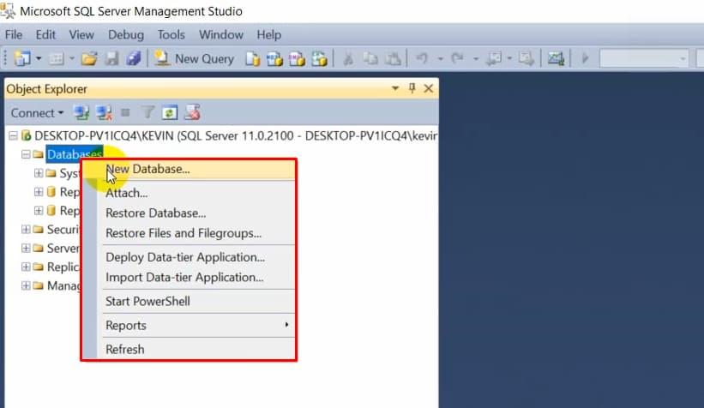Expand the Security folder node
The image size is (704, 408).
pyautogui.click(x=26, y=230)
